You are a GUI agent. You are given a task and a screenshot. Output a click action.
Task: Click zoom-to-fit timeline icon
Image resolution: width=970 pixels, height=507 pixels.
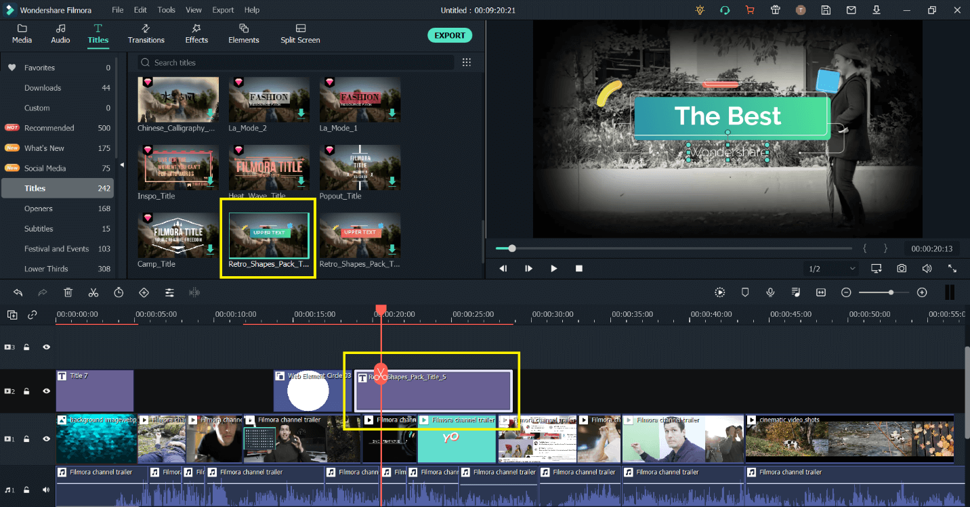pyautogui.click(x=821, y=292)
